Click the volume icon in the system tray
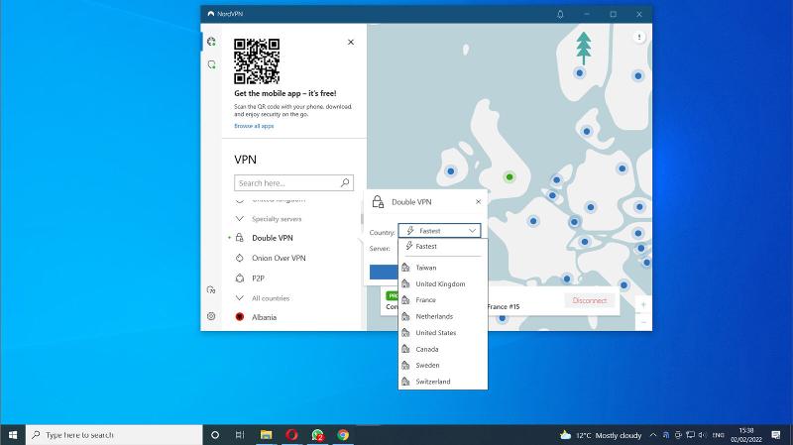The image size is (793, 445). pos(702,435)
